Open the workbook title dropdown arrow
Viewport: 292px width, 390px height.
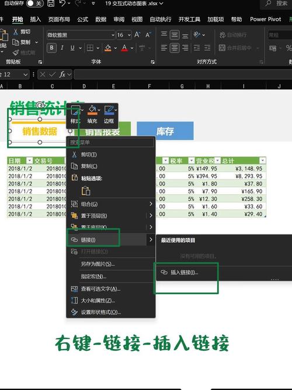tap(161, 4)
